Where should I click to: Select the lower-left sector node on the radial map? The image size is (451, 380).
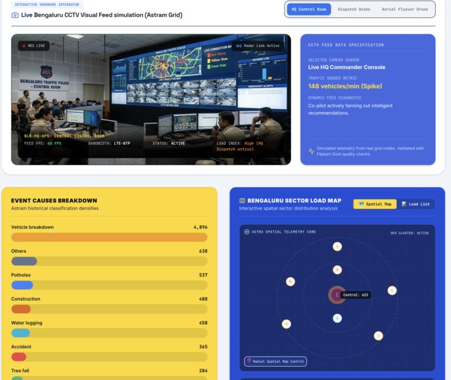coord(287,324)
